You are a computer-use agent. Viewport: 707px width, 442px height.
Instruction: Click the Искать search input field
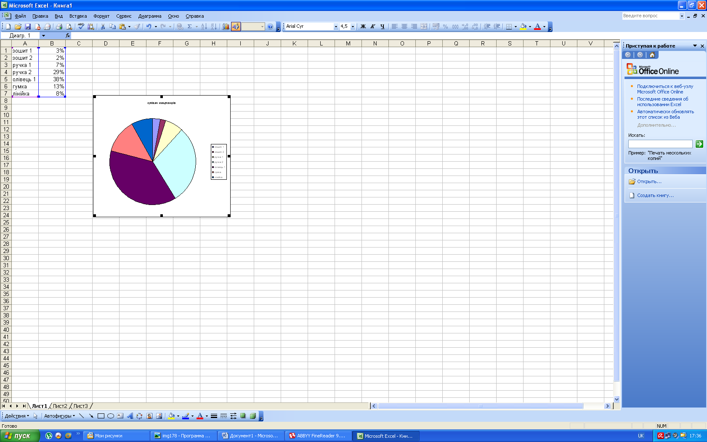pos(660,144)
